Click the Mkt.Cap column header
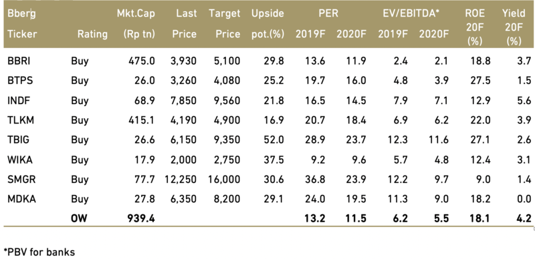 pyautogui.click(x=135, y=23)
